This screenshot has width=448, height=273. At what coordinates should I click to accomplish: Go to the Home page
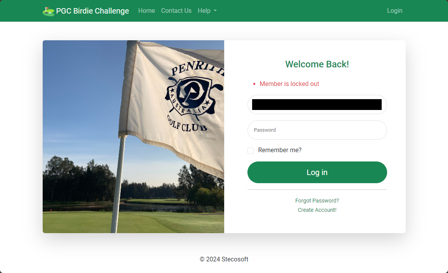[147, 10]
